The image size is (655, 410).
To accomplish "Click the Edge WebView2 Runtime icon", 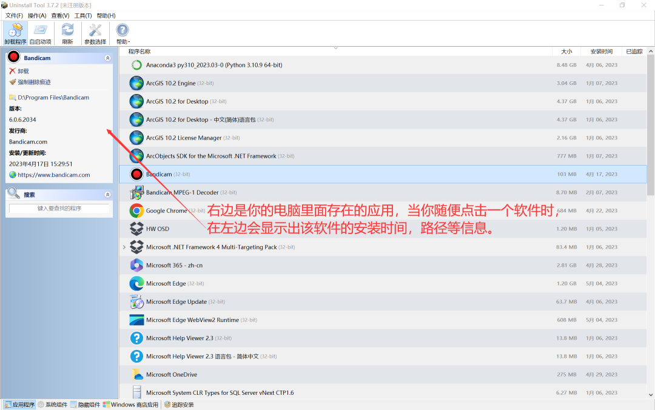I will click(136, 320).
